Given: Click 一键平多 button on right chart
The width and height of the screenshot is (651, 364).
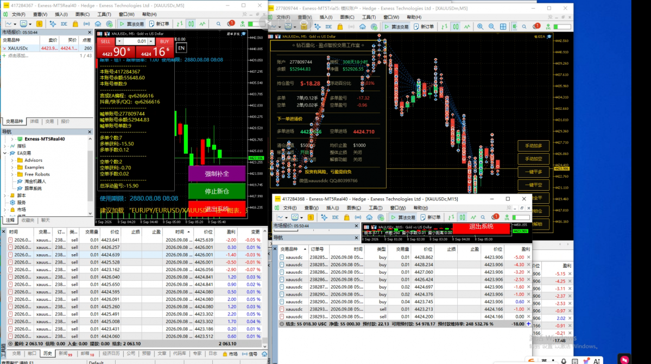Looking at the screenshot, I should (534, 172).
